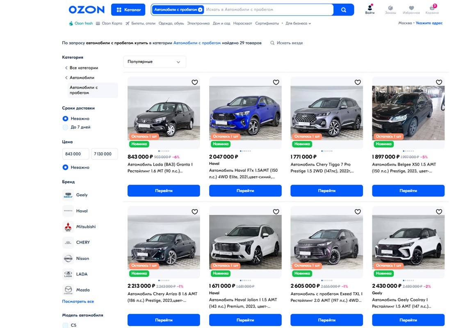Open the black Lada Granta photo

[x=164, y=113]
